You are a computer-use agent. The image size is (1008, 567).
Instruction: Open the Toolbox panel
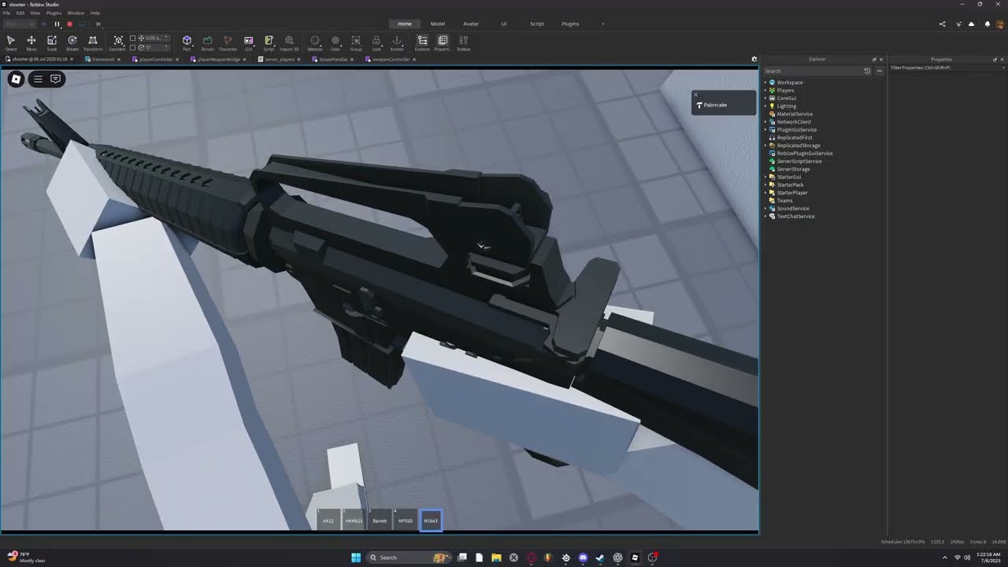(464, 43)
